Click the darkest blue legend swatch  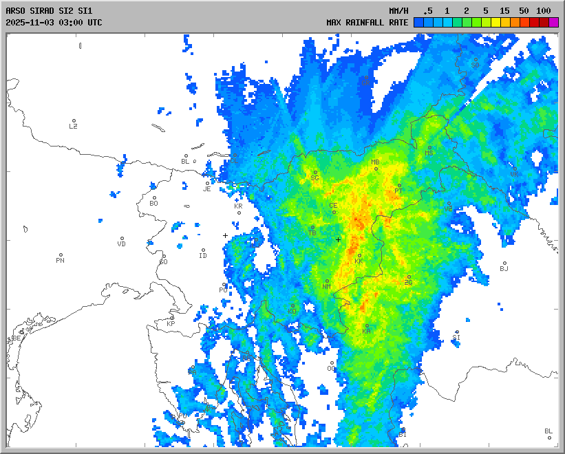418,23
